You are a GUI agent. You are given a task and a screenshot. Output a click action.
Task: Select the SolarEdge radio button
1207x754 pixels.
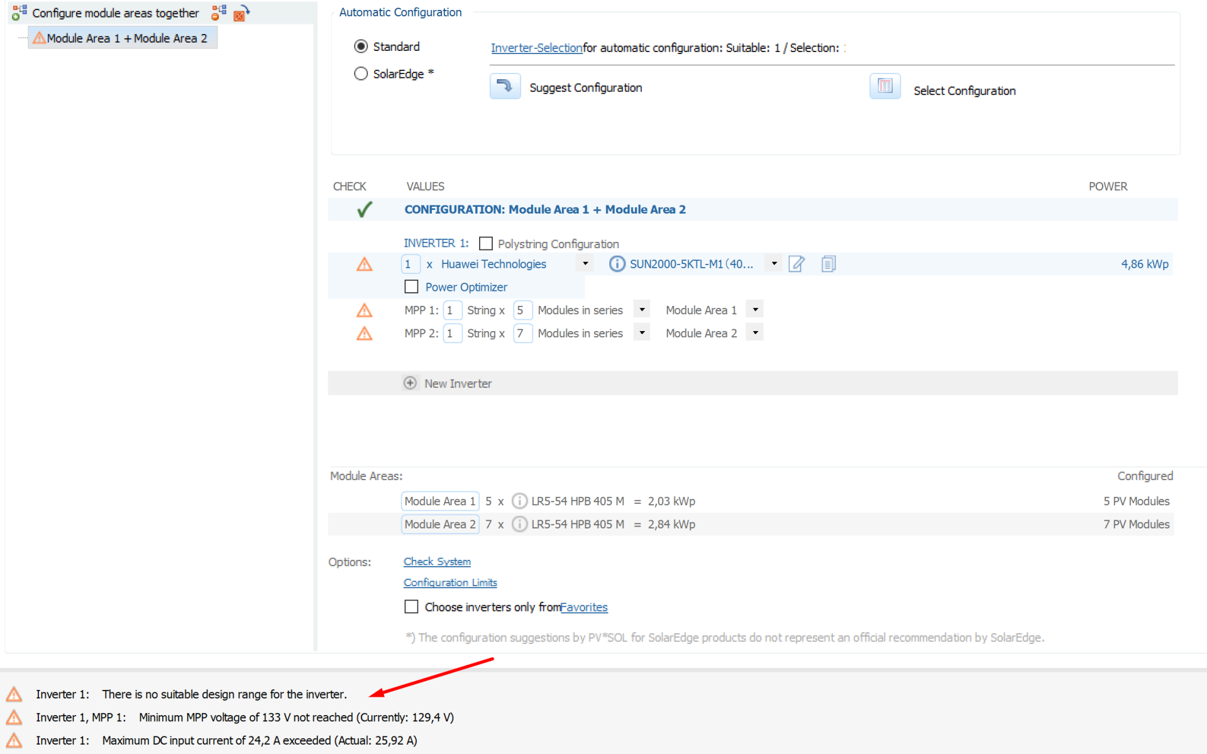point(361,74)
